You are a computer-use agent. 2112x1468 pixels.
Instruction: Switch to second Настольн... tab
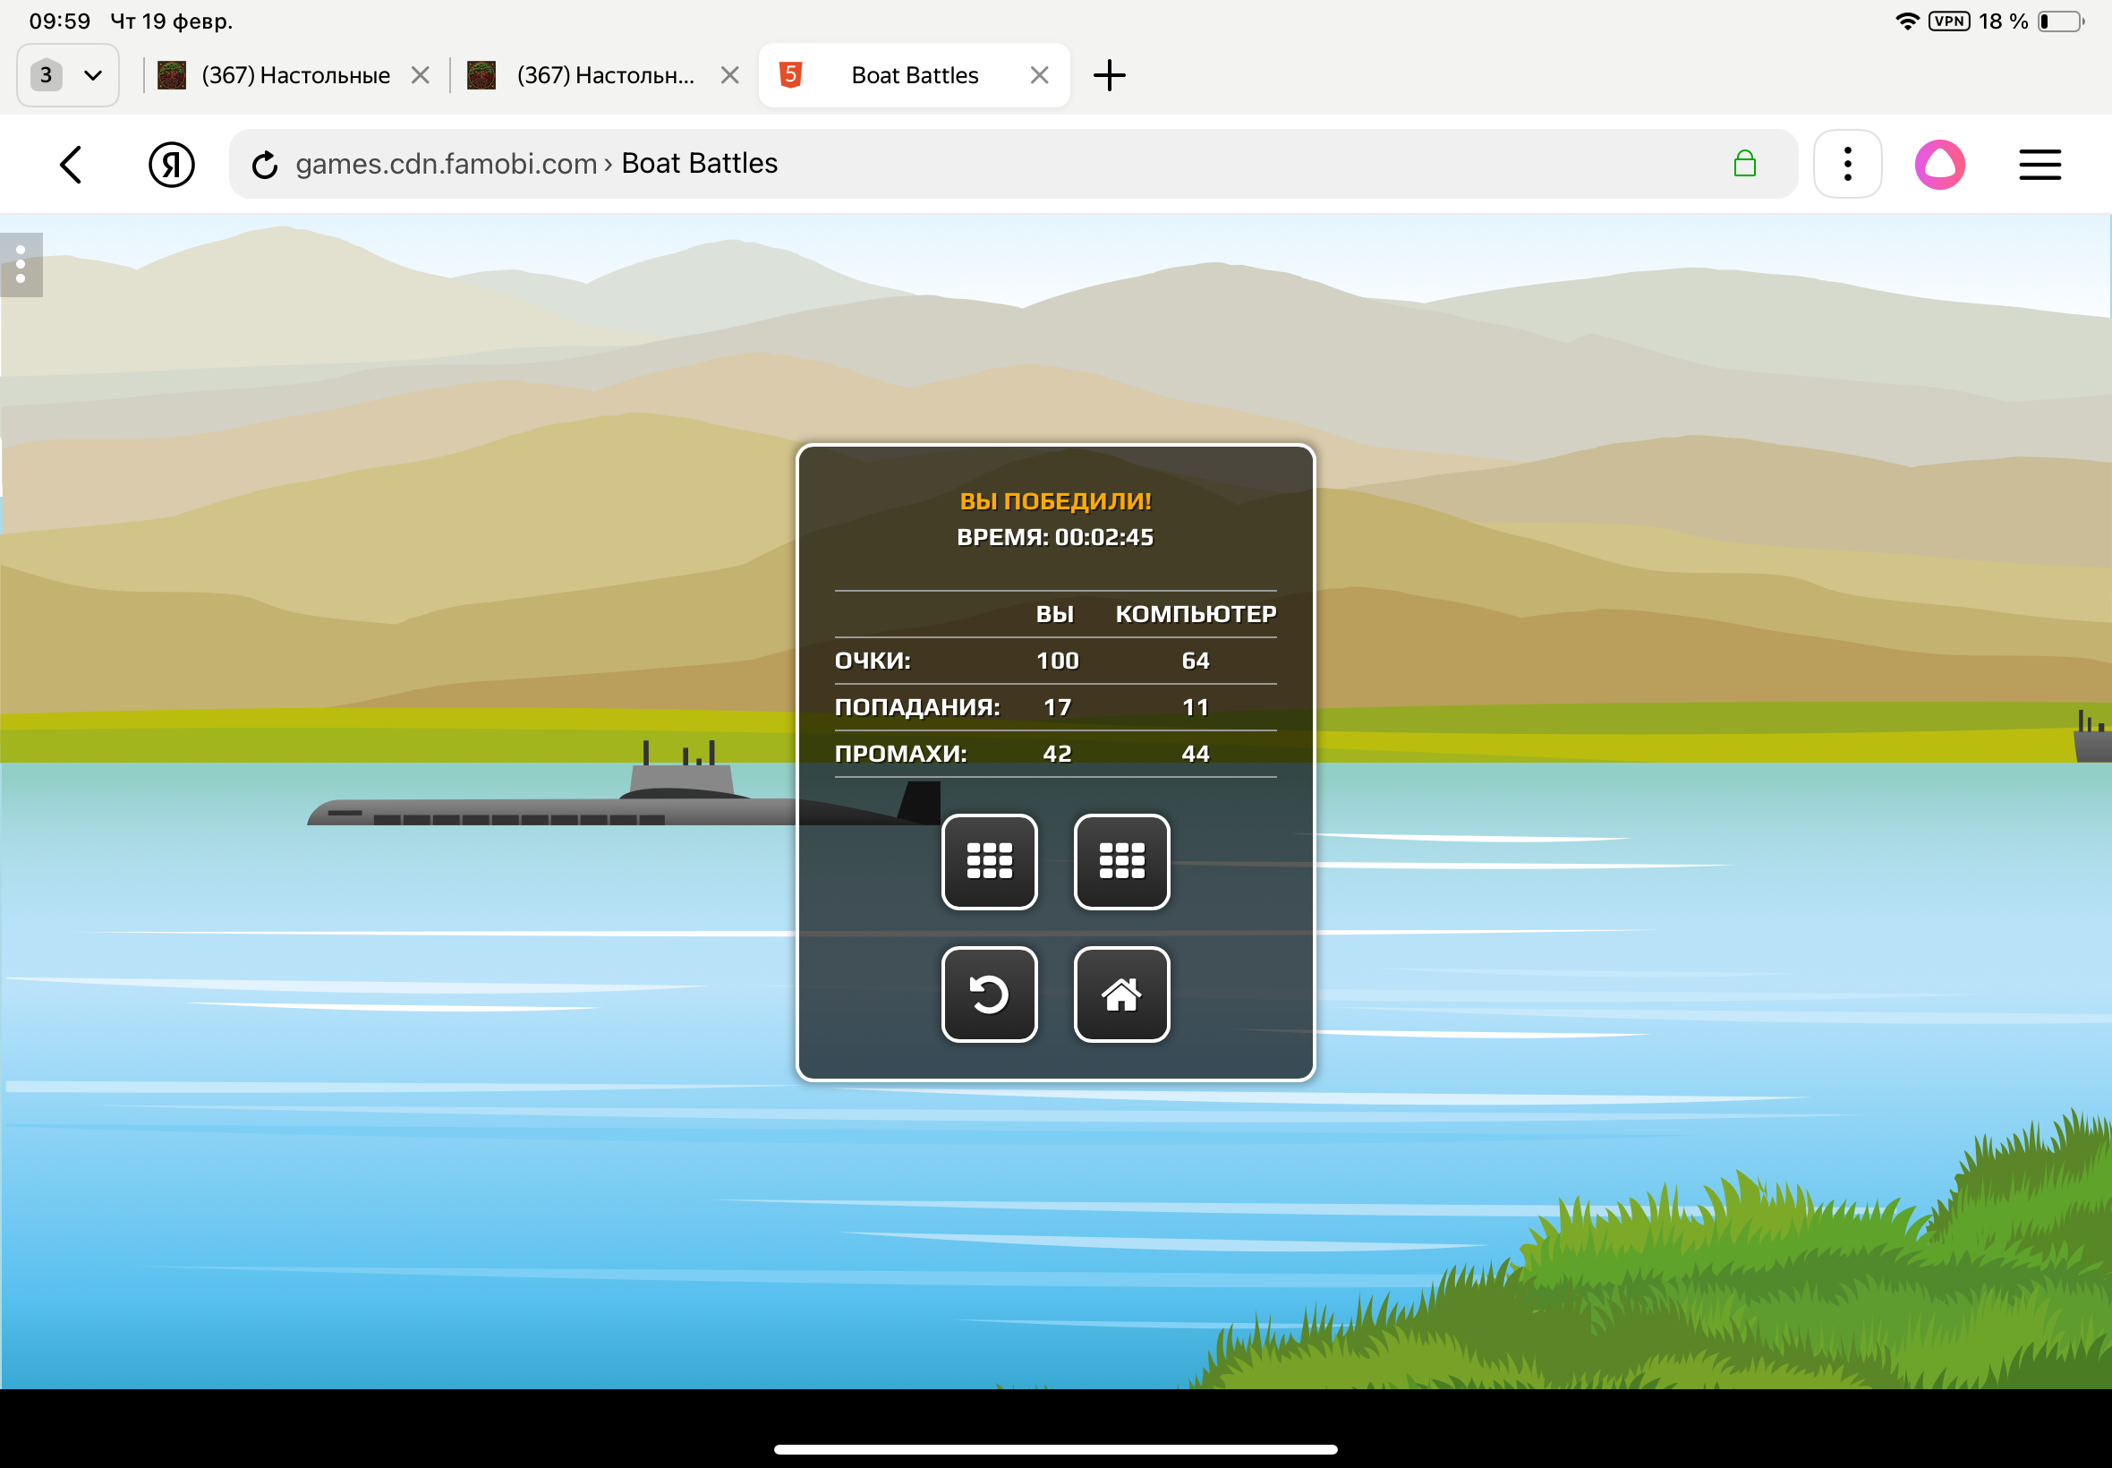(604, 75)
